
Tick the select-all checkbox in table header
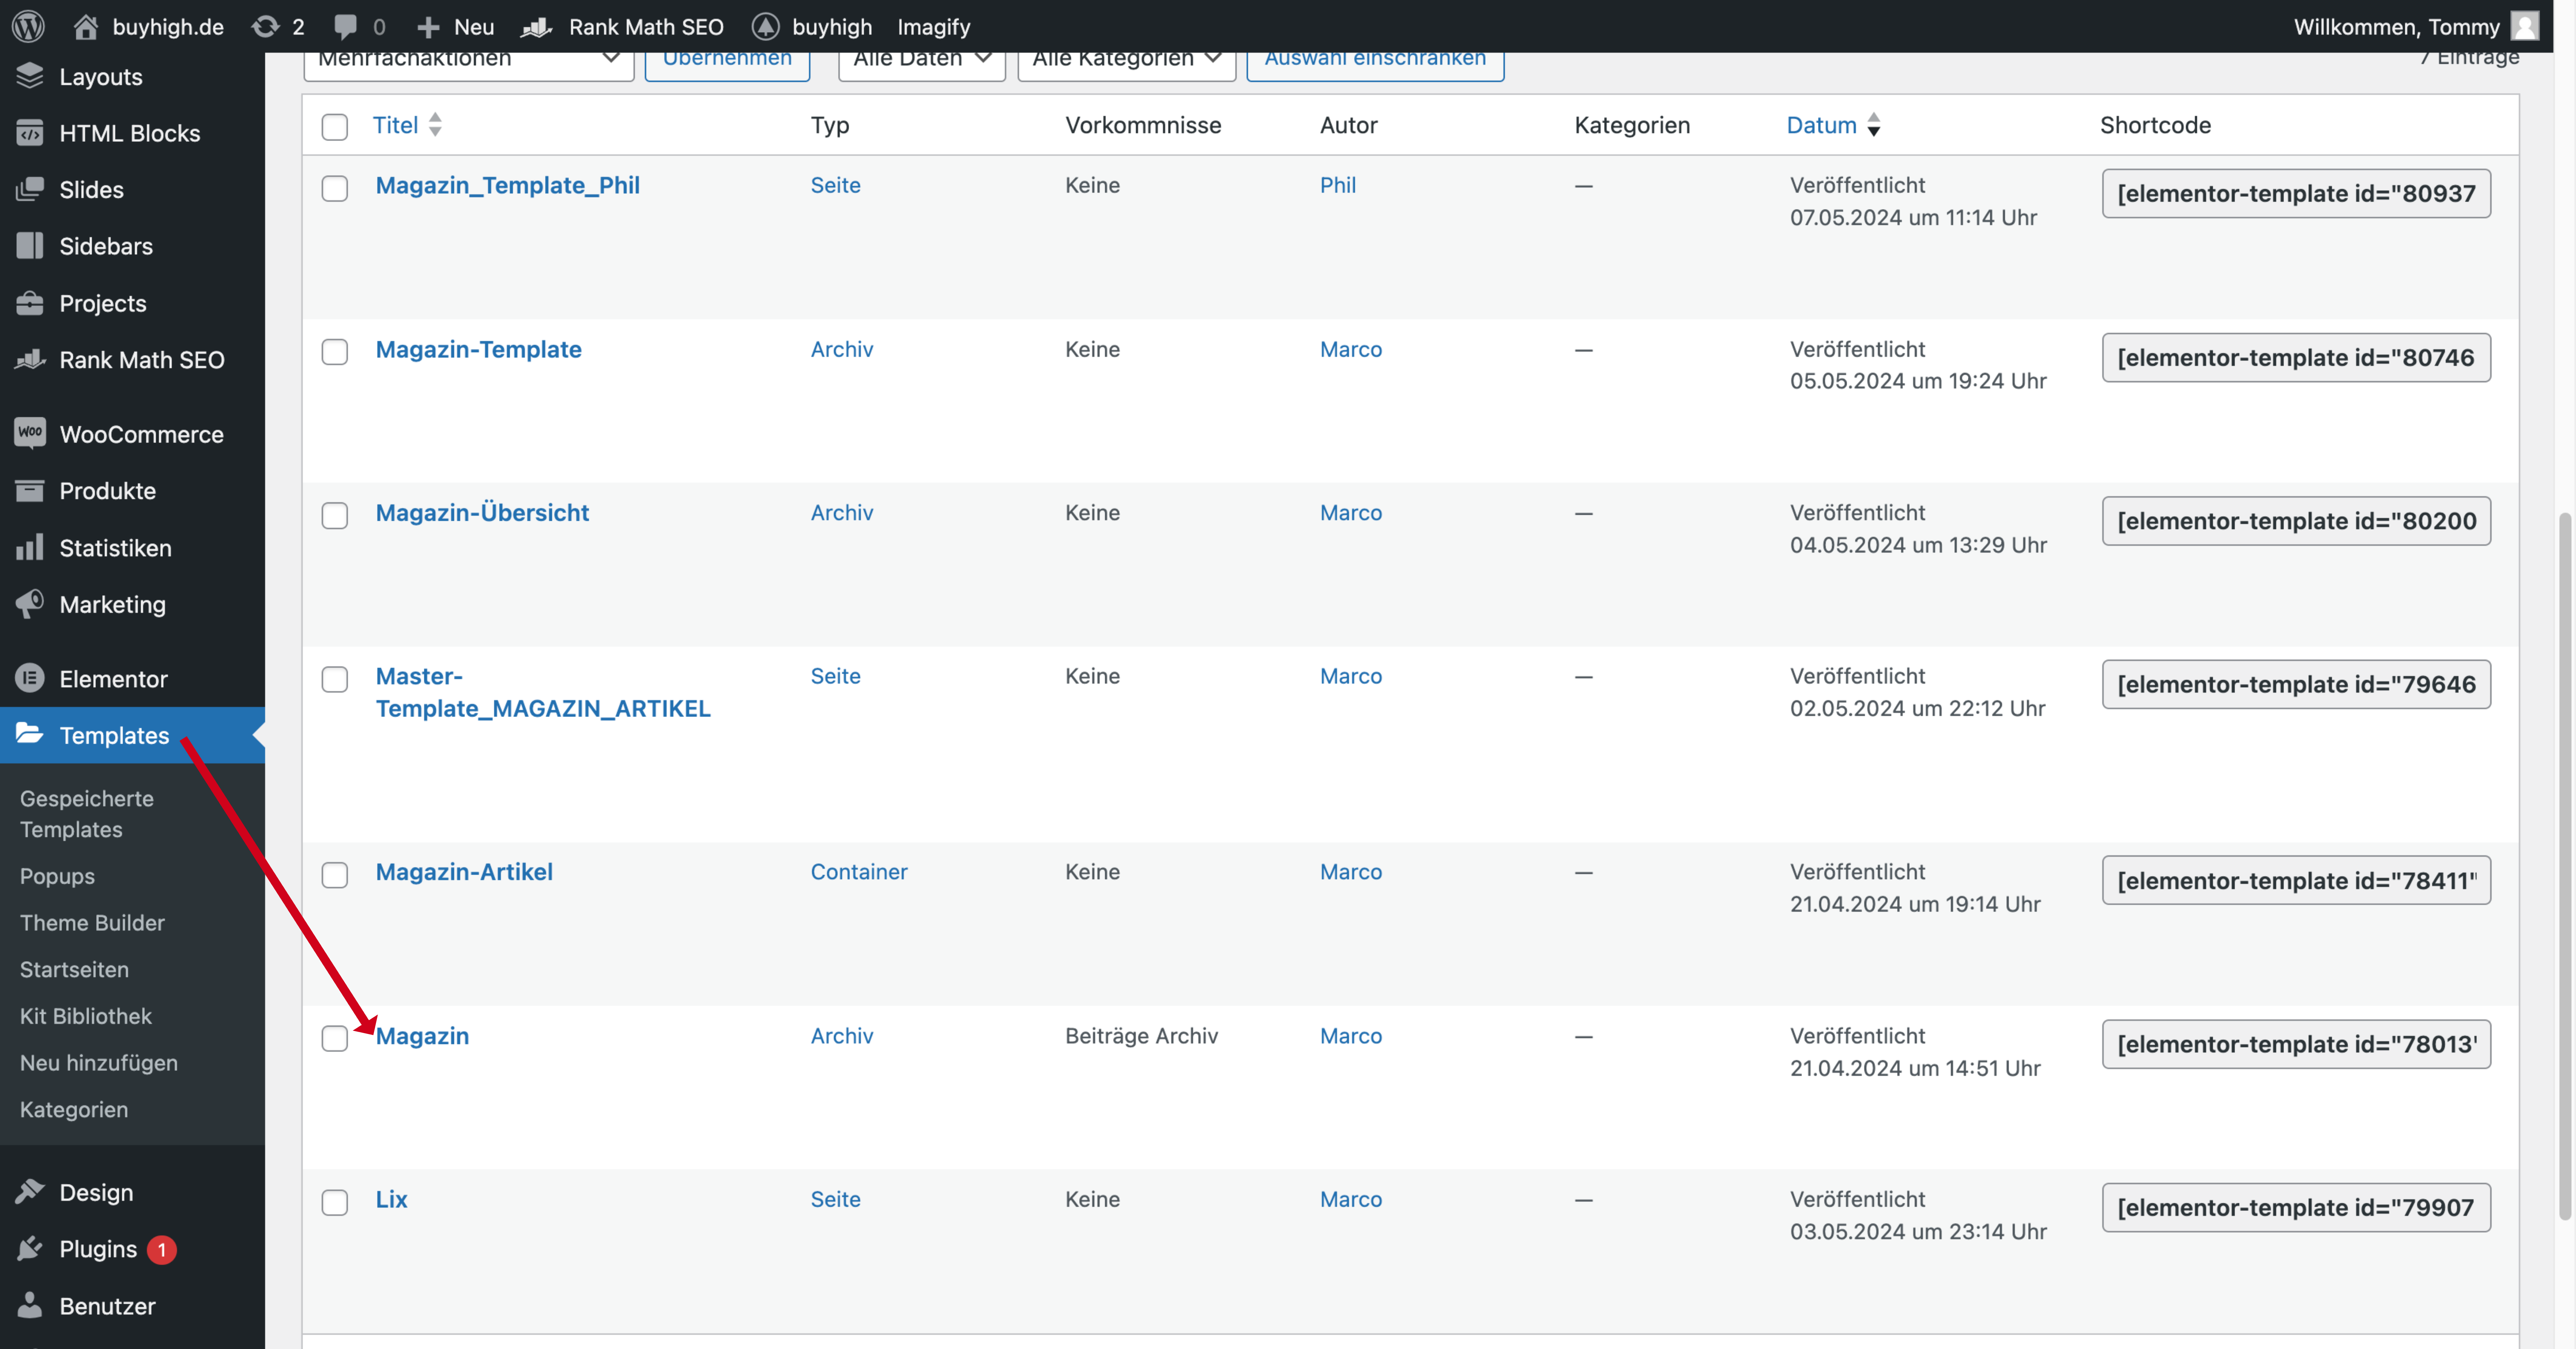[335, 127]
